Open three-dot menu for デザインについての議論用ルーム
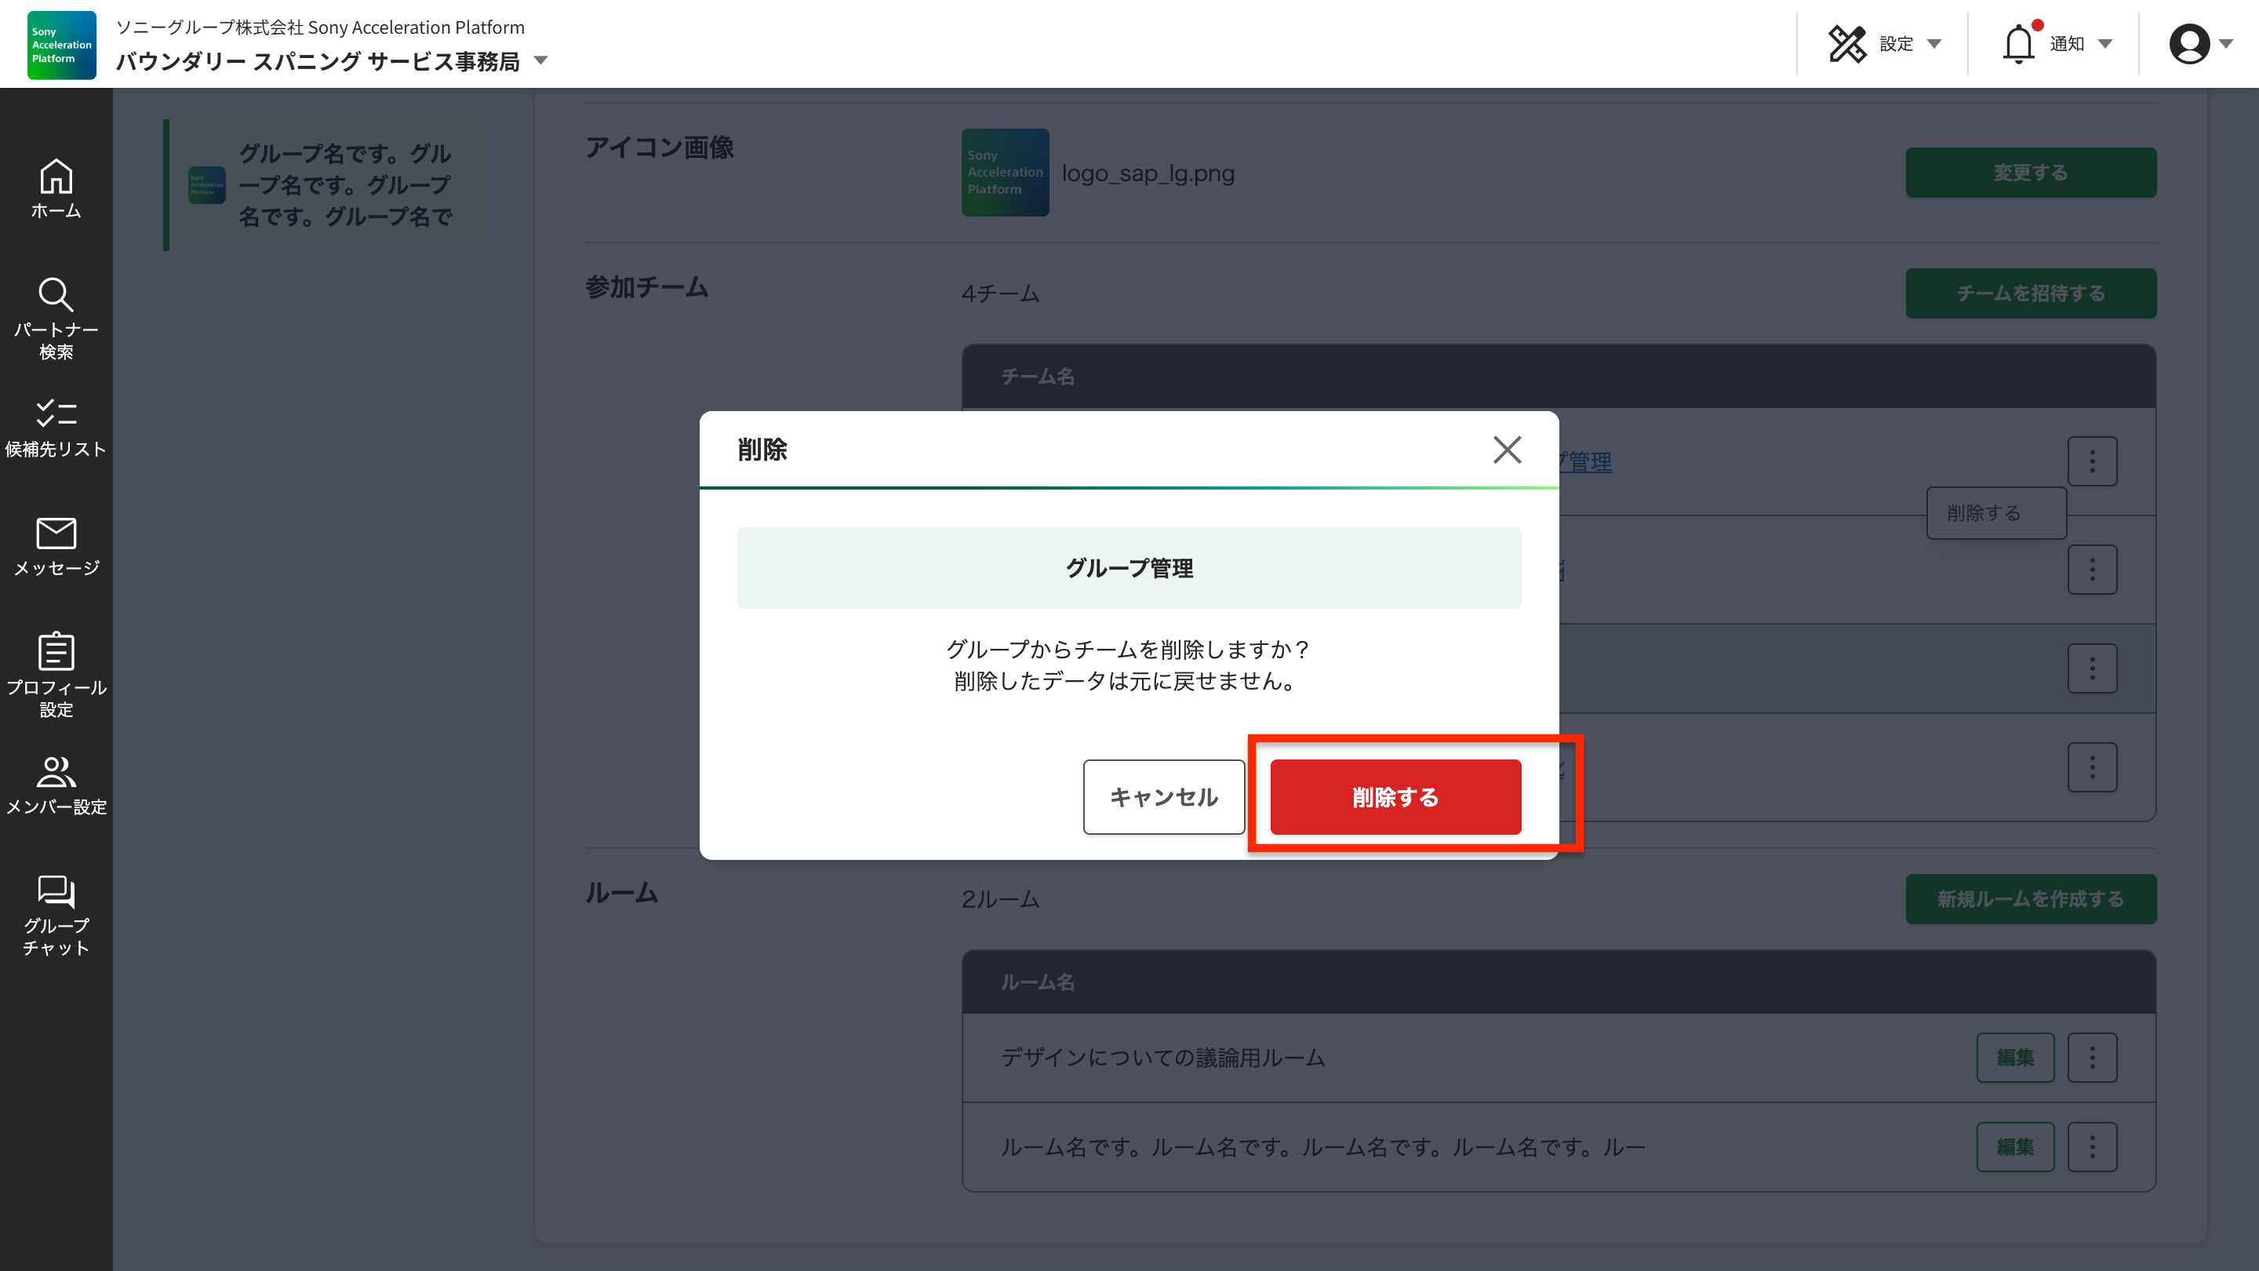This screenshot has width=2259, height=1271. click(x=2091, y=1058)
